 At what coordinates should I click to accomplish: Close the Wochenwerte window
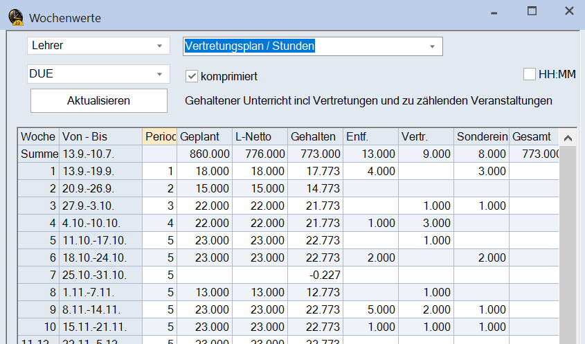(568, 12)
